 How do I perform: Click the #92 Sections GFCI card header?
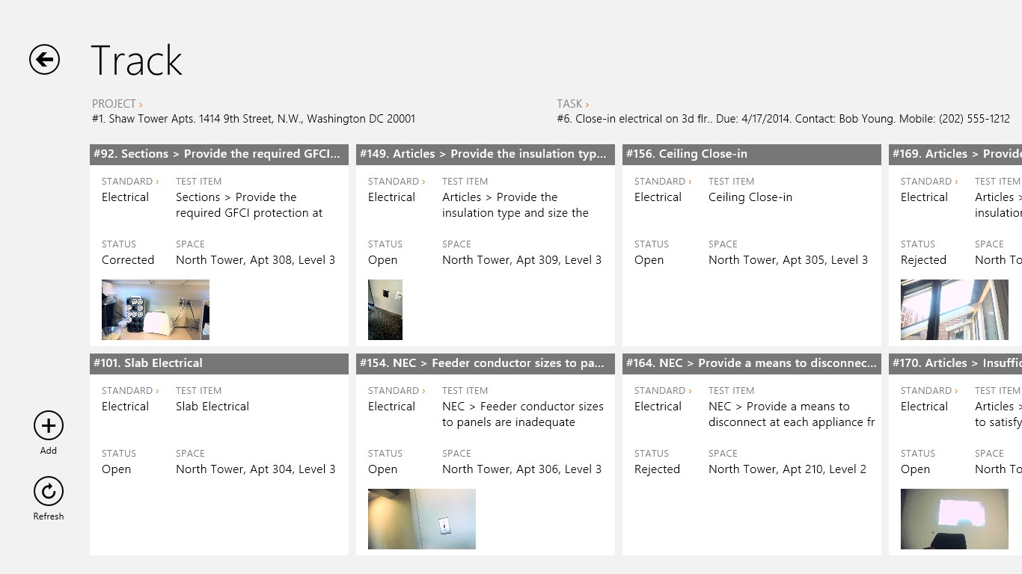tap(218, 154)
